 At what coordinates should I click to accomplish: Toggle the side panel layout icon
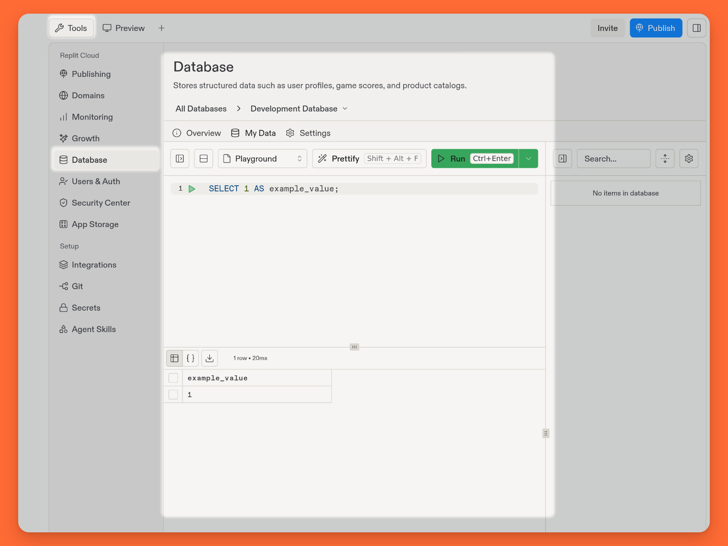[x=696, y=28]
